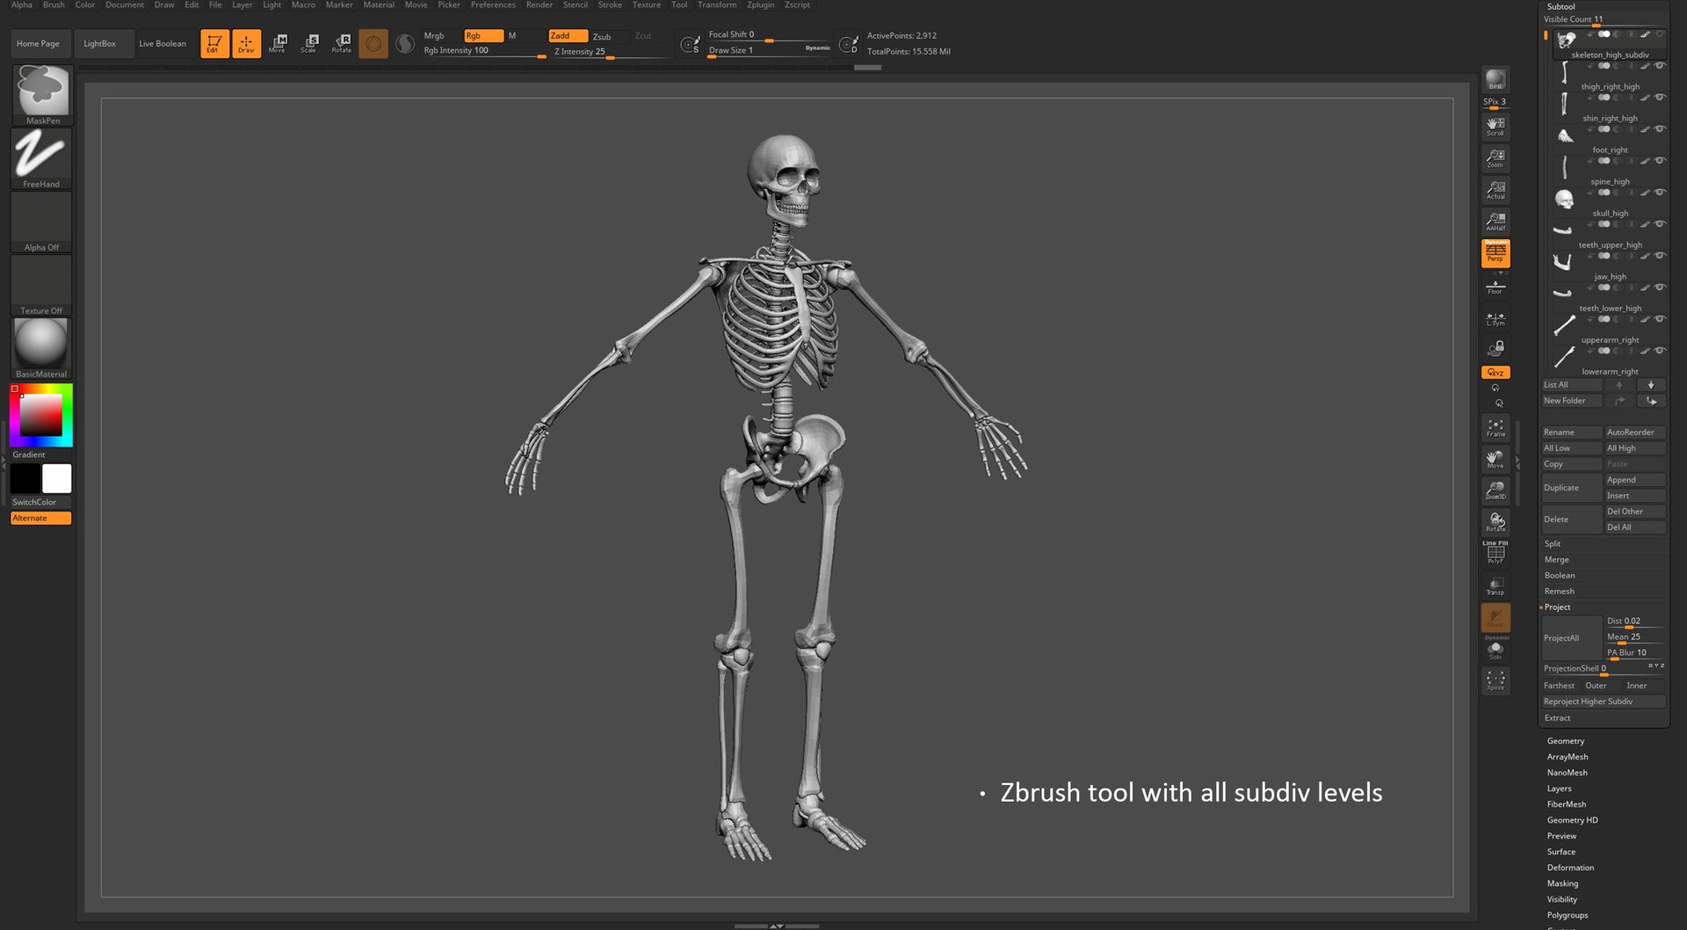Screen dimensions: 1687x930
Task: Enable the Alternate color button
Action: 41,519
